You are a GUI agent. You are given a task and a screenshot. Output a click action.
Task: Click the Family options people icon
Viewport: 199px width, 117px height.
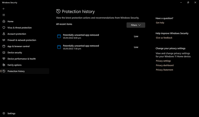tap(4, 65)
